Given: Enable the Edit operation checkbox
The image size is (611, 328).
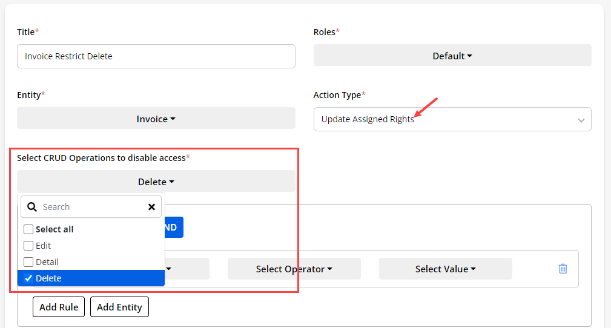Looking at the screenshot, I should click(x=28, y=246).
